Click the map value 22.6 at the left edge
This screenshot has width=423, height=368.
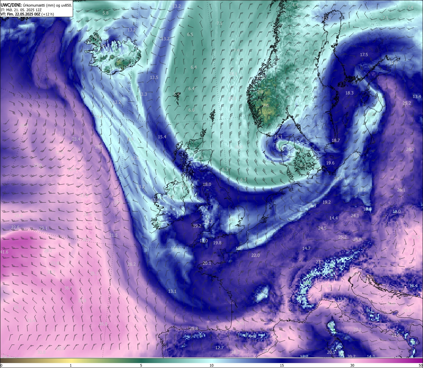(x=15, y=227)
